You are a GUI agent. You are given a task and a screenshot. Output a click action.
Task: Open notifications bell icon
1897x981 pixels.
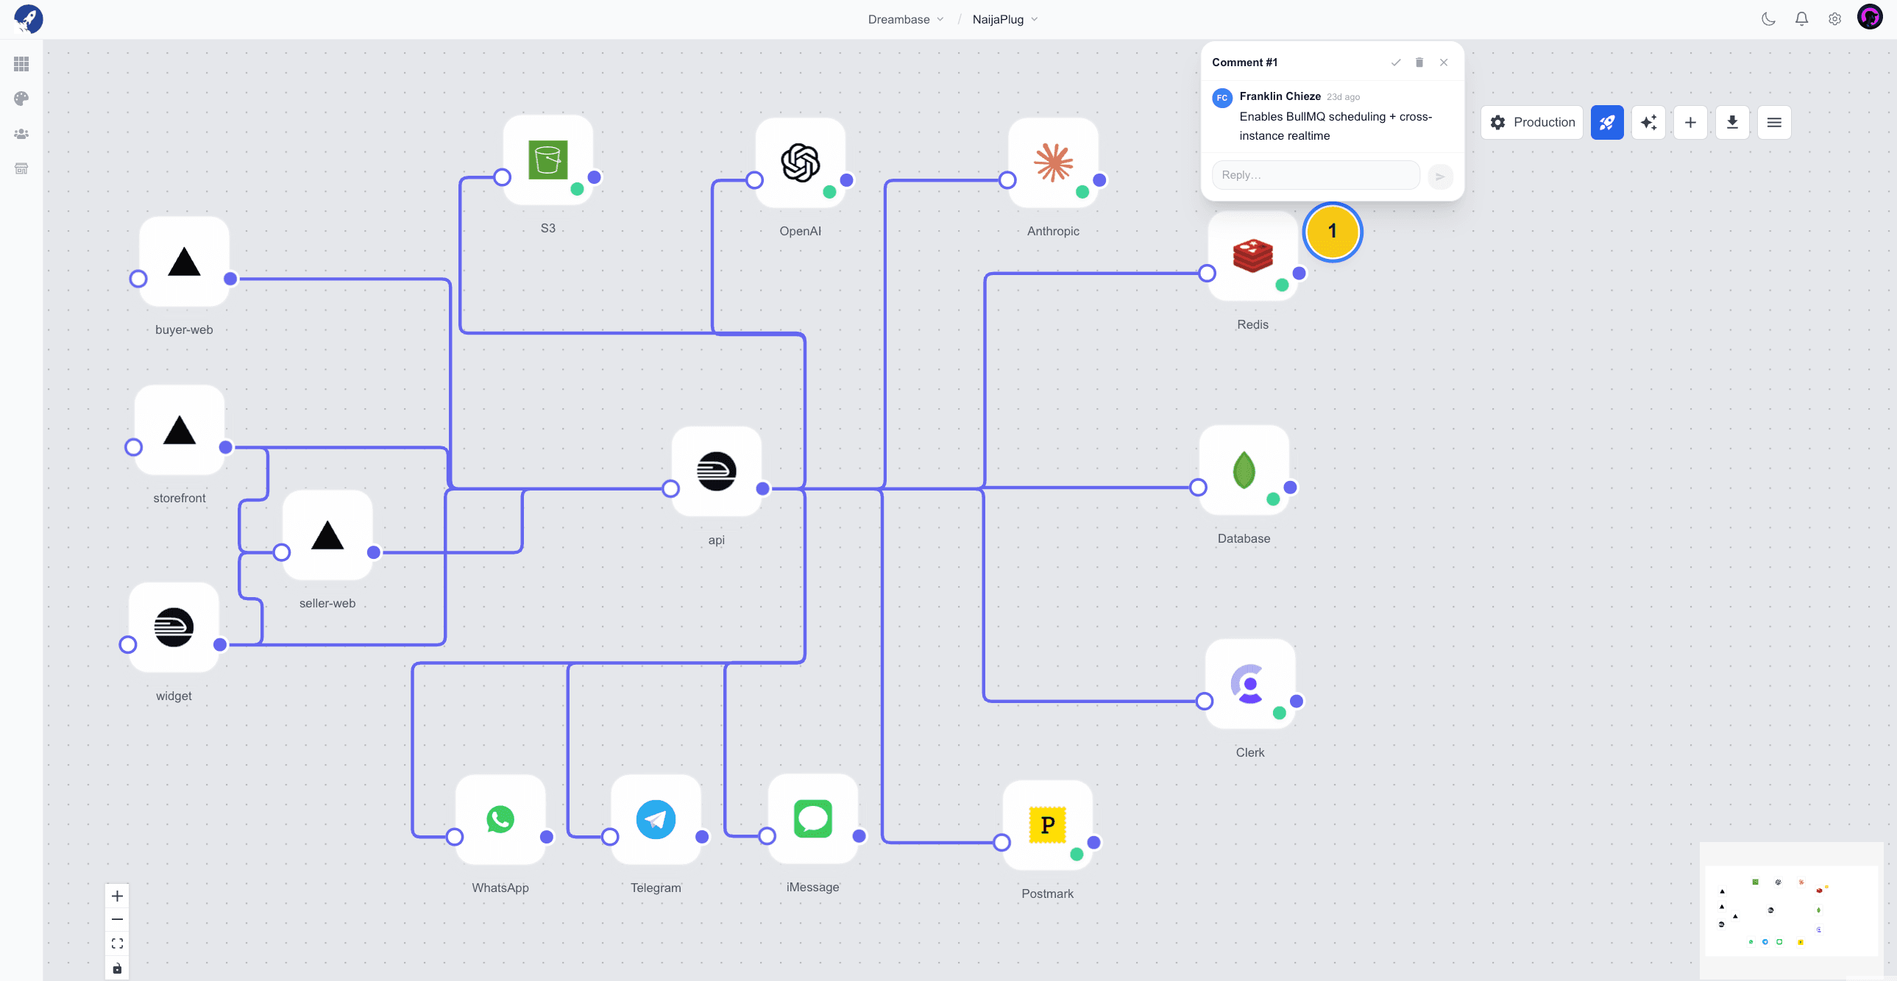(1801, 19)
